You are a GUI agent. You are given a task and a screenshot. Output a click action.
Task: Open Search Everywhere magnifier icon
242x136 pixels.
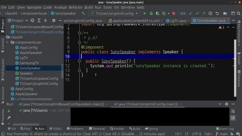point(239,14)
